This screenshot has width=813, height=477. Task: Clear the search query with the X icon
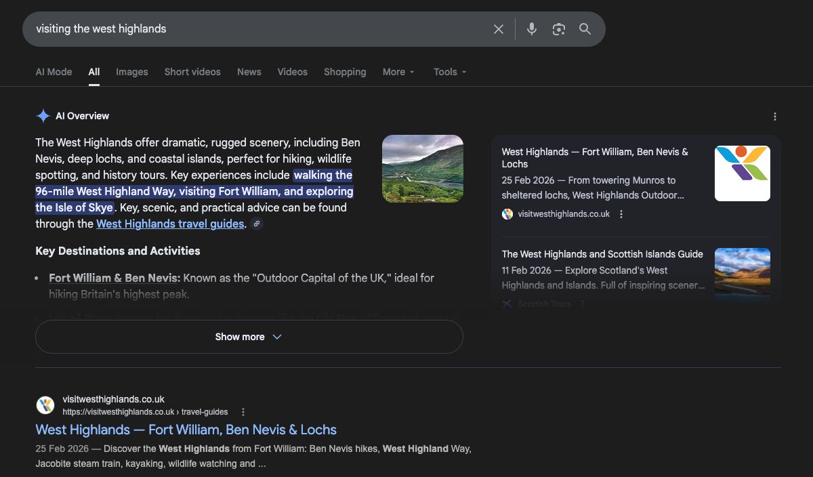tap(499, 29)
